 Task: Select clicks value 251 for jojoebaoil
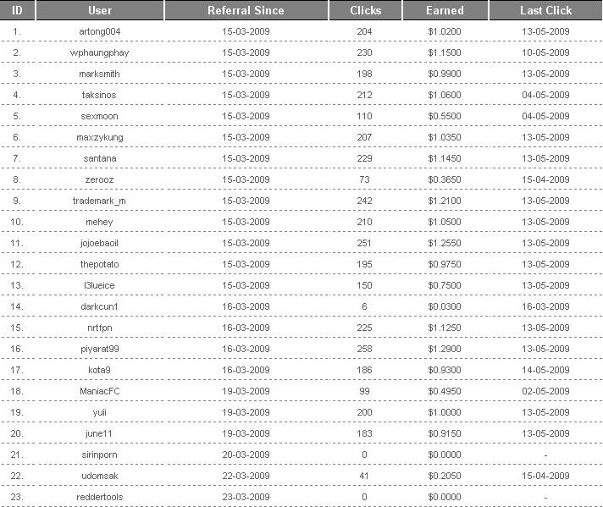364,243
